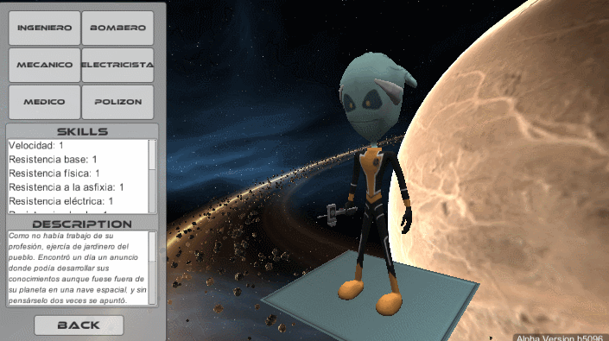Select the Resistencia física skill line
The width and height of the screenshot is (609, 341).
tap(54, 174)
